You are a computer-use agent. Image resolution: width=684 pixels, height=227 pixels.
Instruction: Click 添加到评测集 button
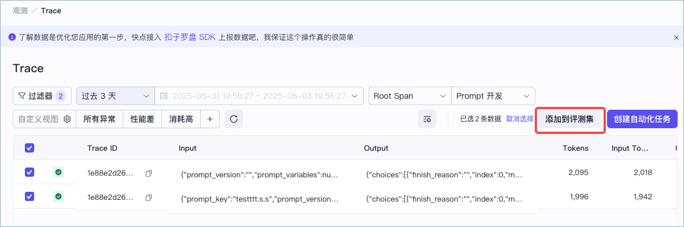569,120
